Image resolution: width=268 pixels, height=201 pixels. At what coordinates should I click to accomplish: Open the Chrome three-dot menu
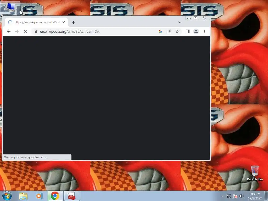[x=204, y=31]
